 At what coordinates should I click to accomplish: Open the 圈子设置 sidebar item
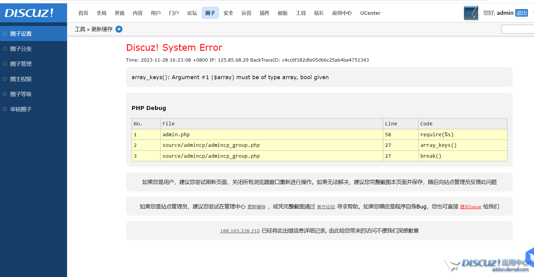click(21, 34)
